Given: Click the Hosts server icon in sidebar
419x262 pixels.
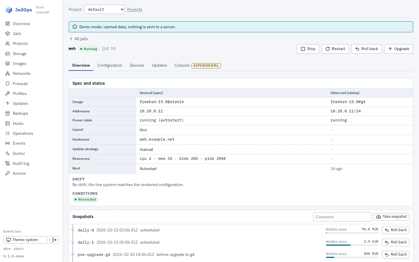Looking at the screenshot, I should point(8,123).
